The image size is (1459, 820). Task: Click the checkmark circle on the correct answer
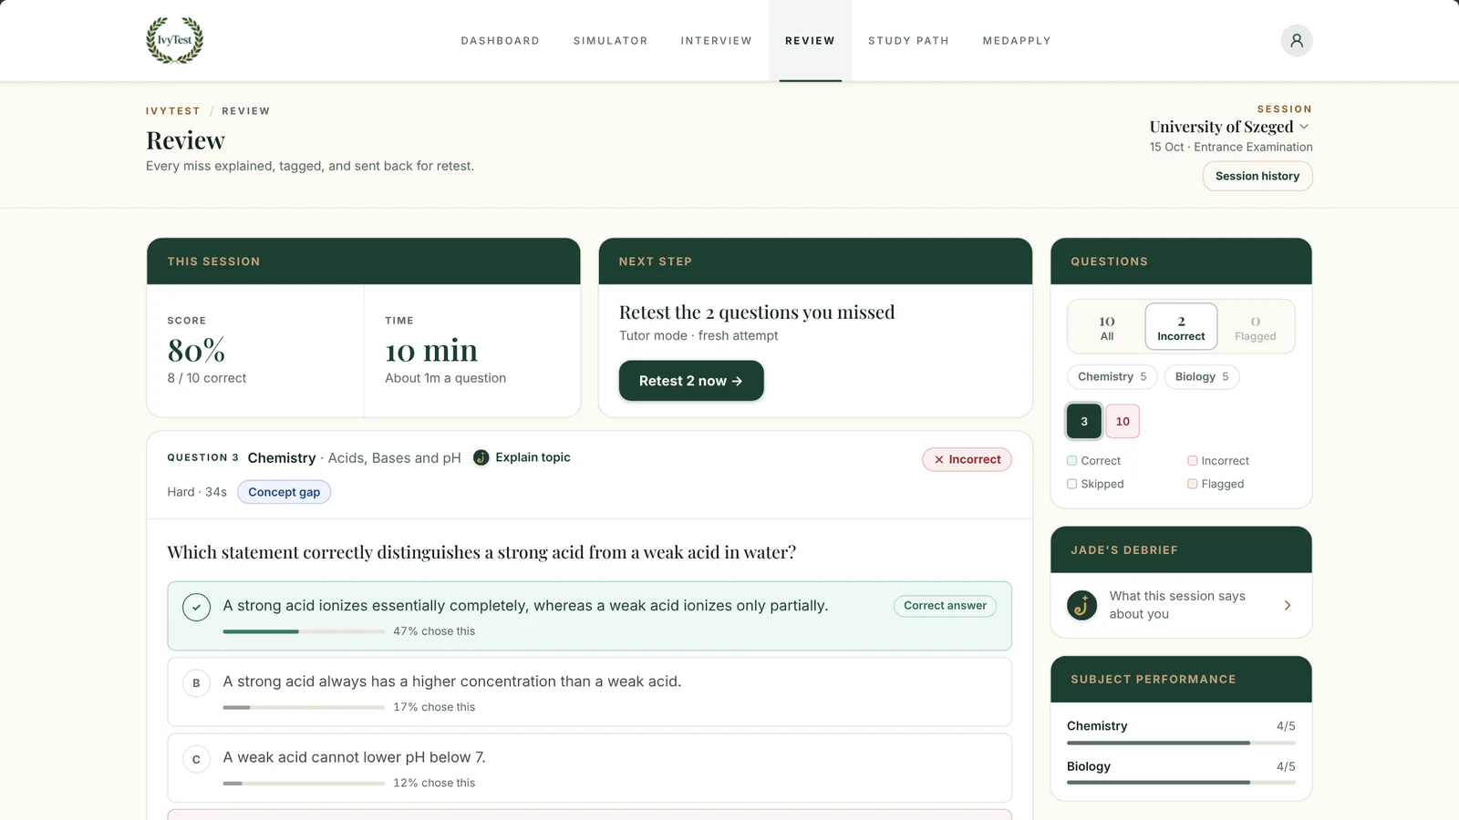pyautogui.click(x=196, y=607)
